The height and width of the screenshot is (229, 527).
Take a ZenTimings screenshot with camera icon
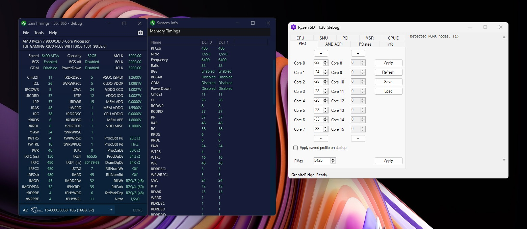(x=140, y=33)
